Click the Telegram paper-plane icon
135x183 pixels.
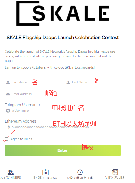(8, 110)
